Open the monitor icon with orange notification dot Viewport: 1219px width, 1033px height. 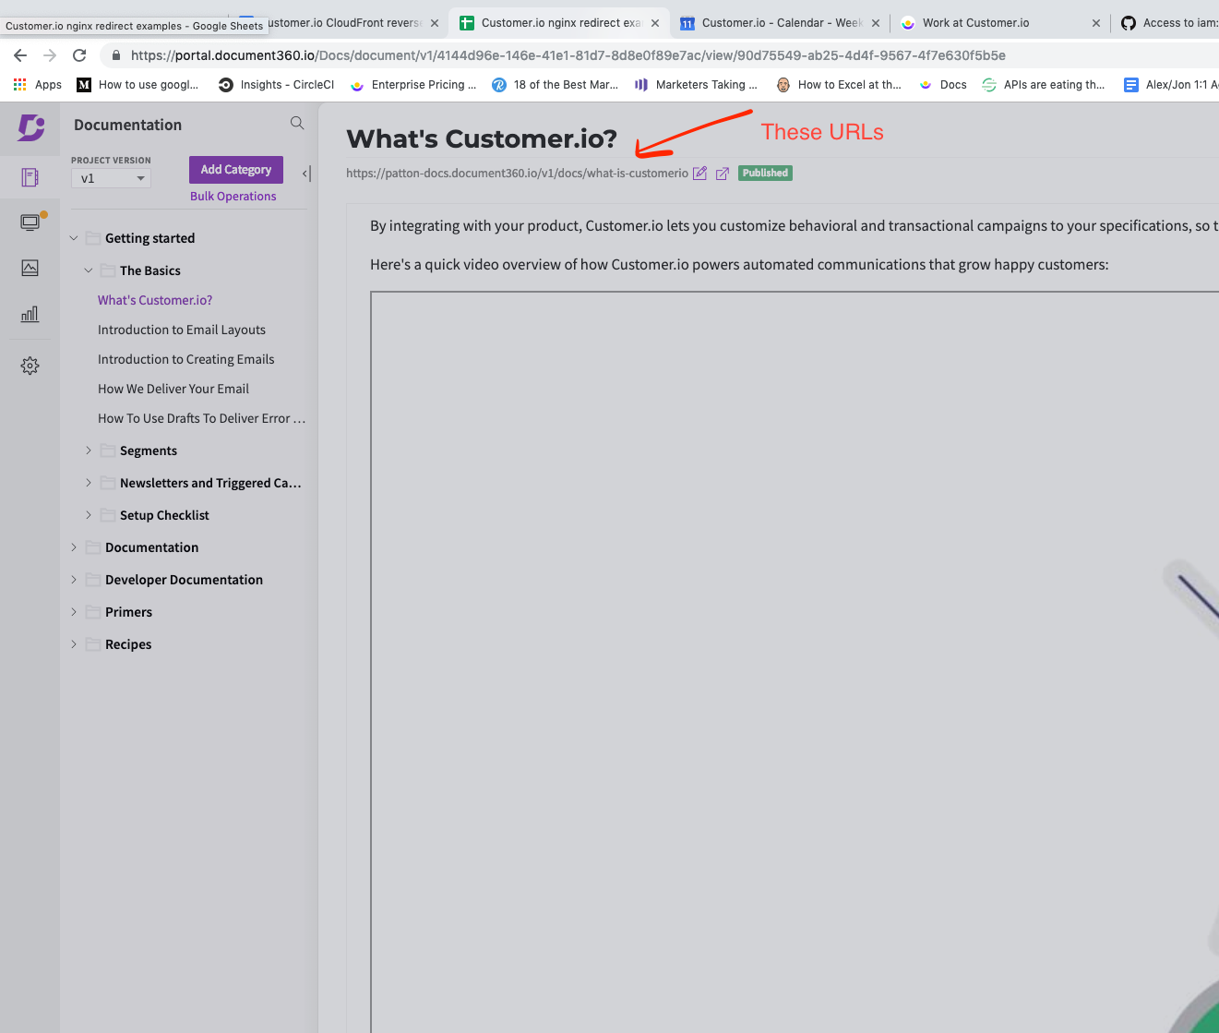point(30,222)
